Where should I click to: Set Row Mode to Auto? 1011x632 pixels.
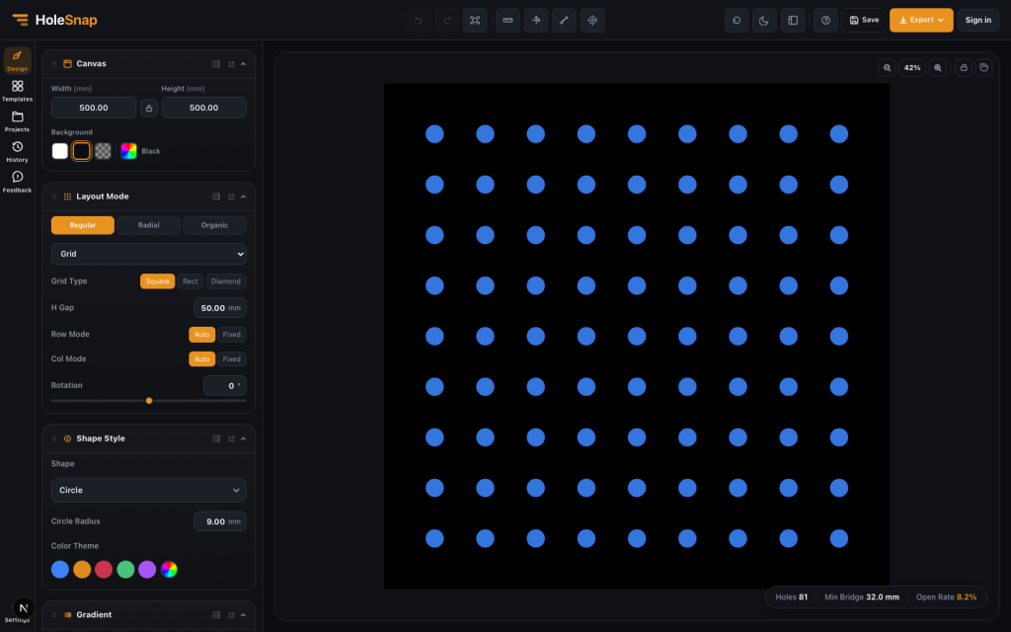tap(201, 334)
